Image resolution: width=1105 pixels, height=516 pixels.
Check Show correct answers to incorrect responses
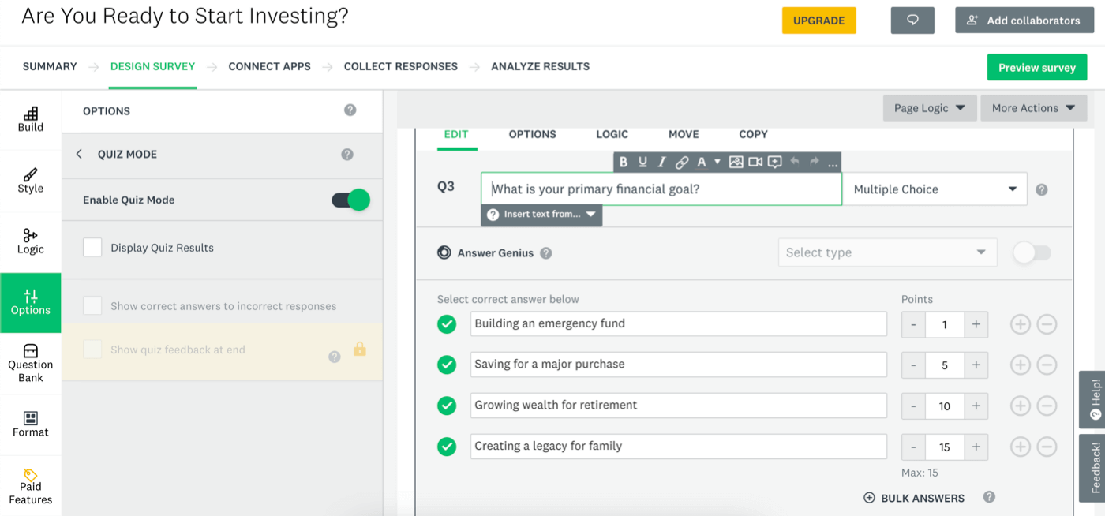point(92,306)
